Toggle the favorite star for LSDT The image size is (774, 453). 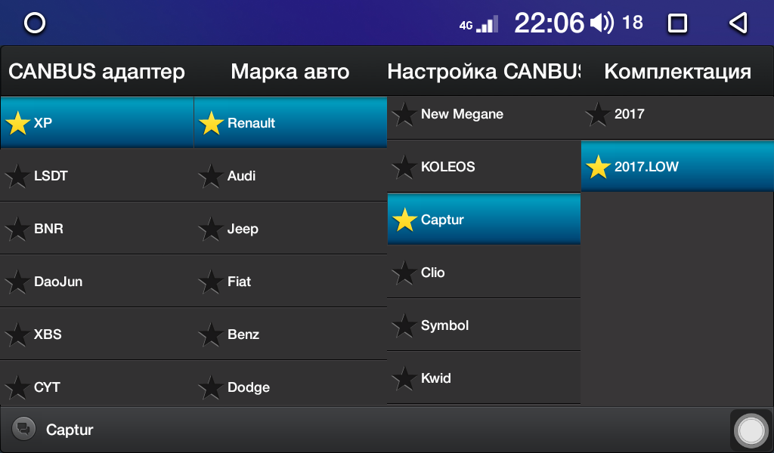pos(17,177)
